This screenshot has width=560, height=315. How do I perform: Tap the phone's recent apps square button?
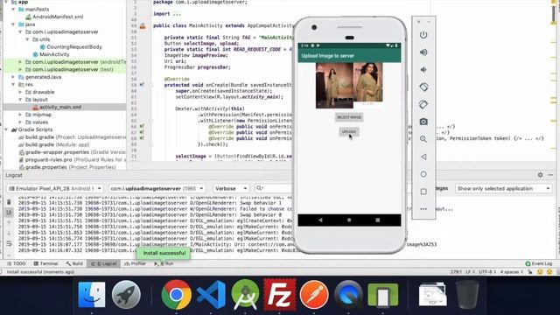[377, 220]
